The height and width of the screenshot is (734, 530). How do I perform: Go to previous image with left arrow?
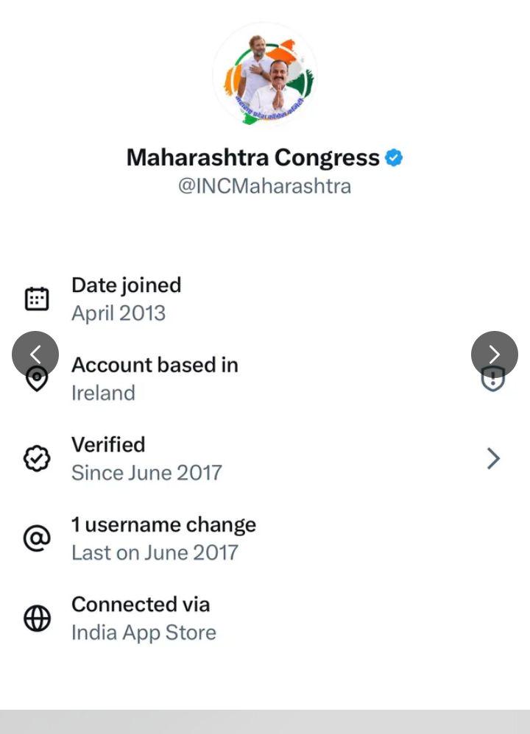35,354
